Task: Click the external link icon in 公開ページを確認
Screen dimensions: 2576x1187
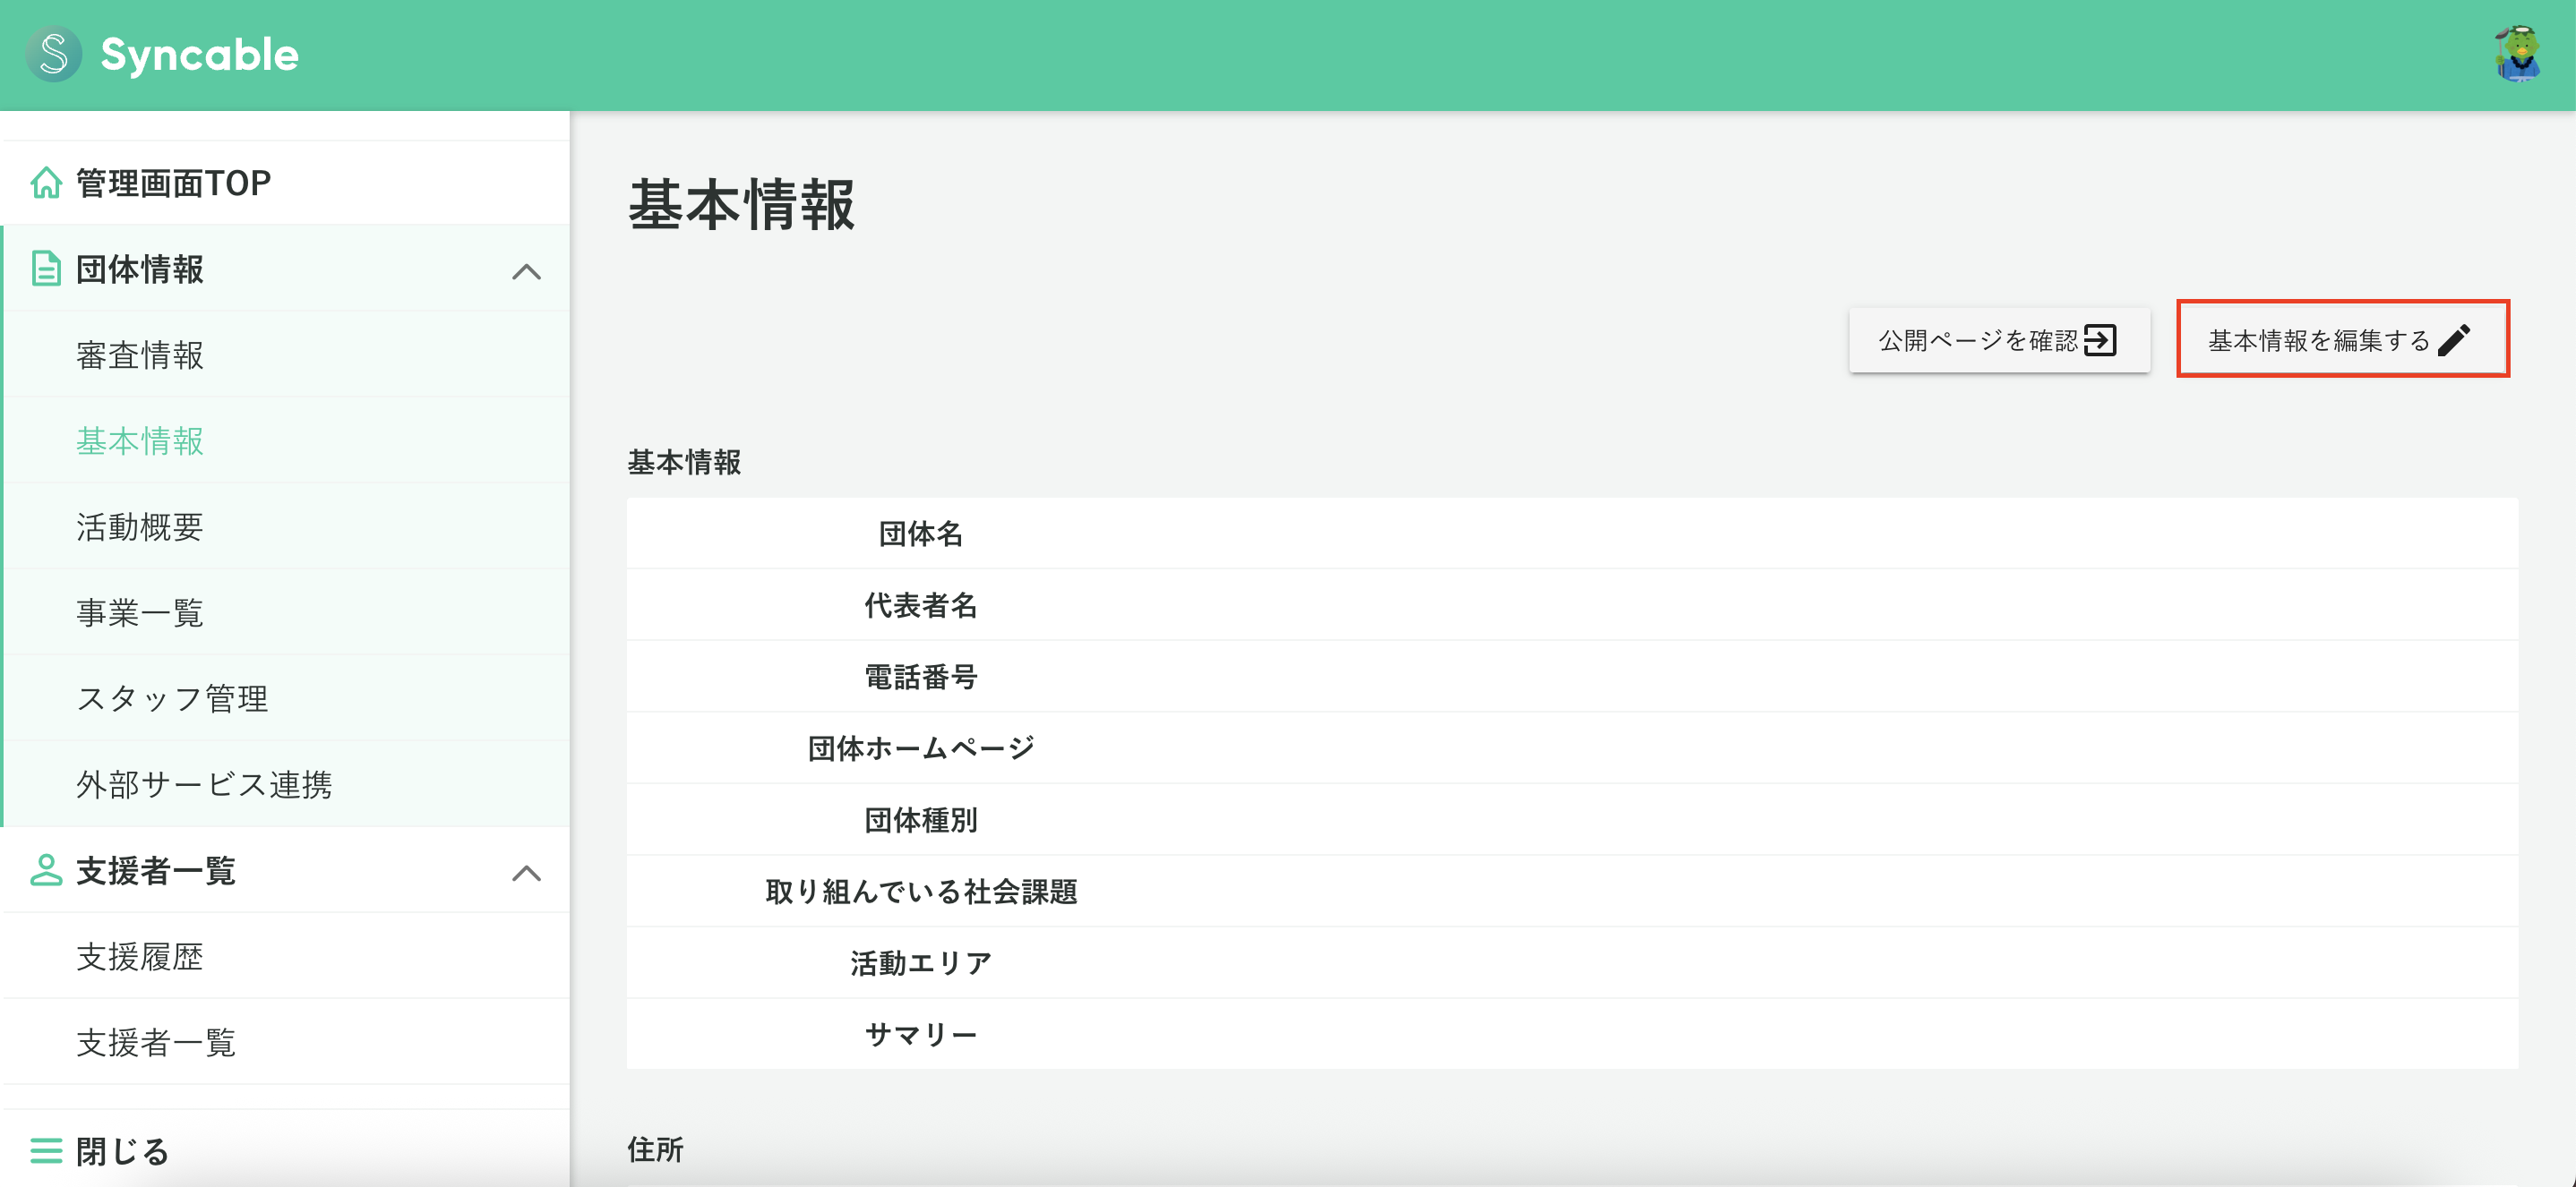Action: coord(2103,339)
